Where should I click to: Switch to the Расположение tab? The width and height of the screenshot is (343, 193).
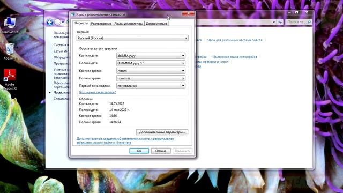[101, 24]
